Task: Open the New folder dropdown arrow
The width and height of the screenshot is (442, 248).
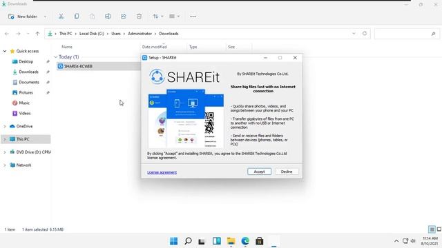Action: pos(45,17)
